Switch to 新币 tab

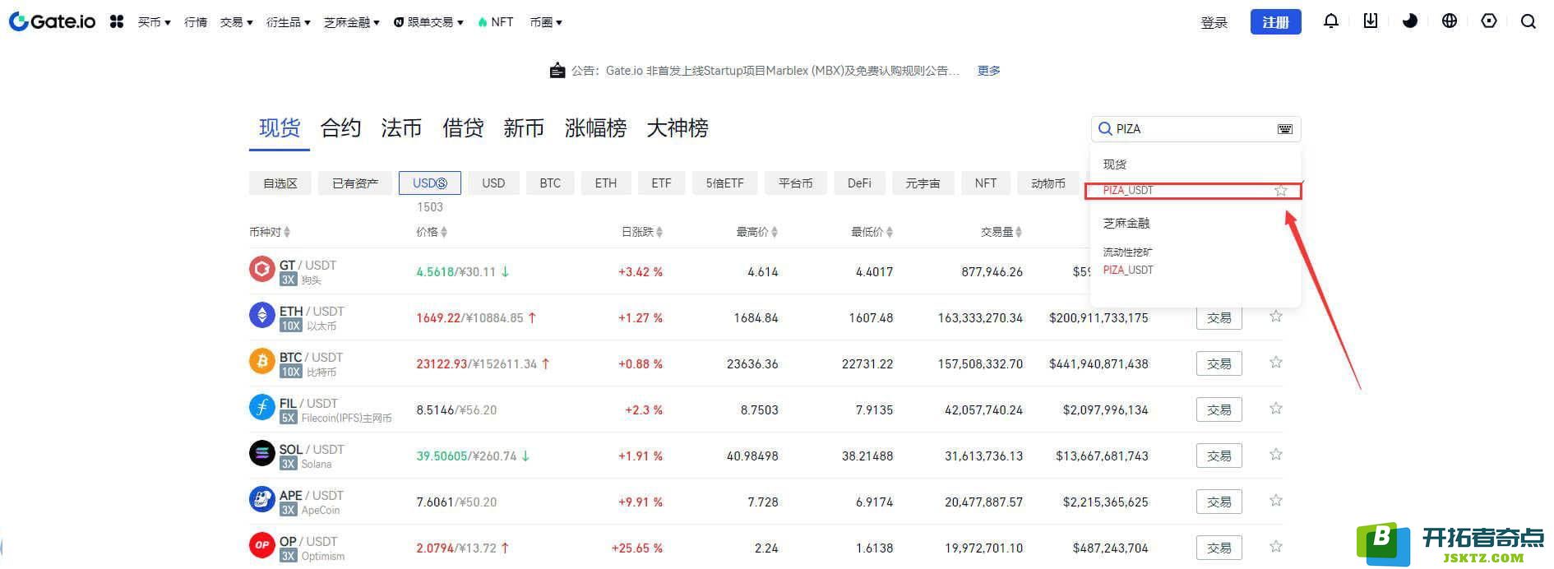click(x=524, y=128)
